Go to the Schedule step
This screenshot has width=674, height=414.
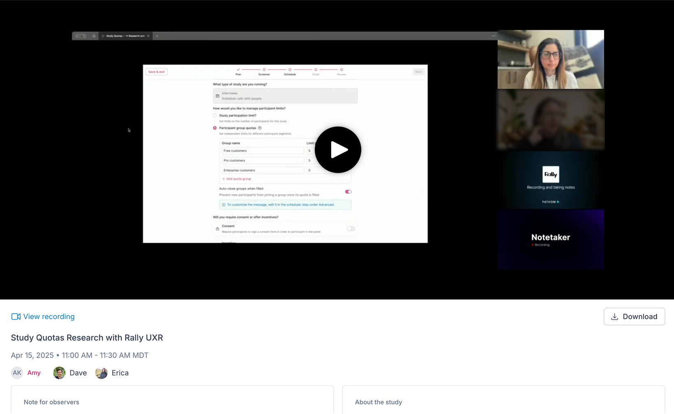[x=290, y=70]
